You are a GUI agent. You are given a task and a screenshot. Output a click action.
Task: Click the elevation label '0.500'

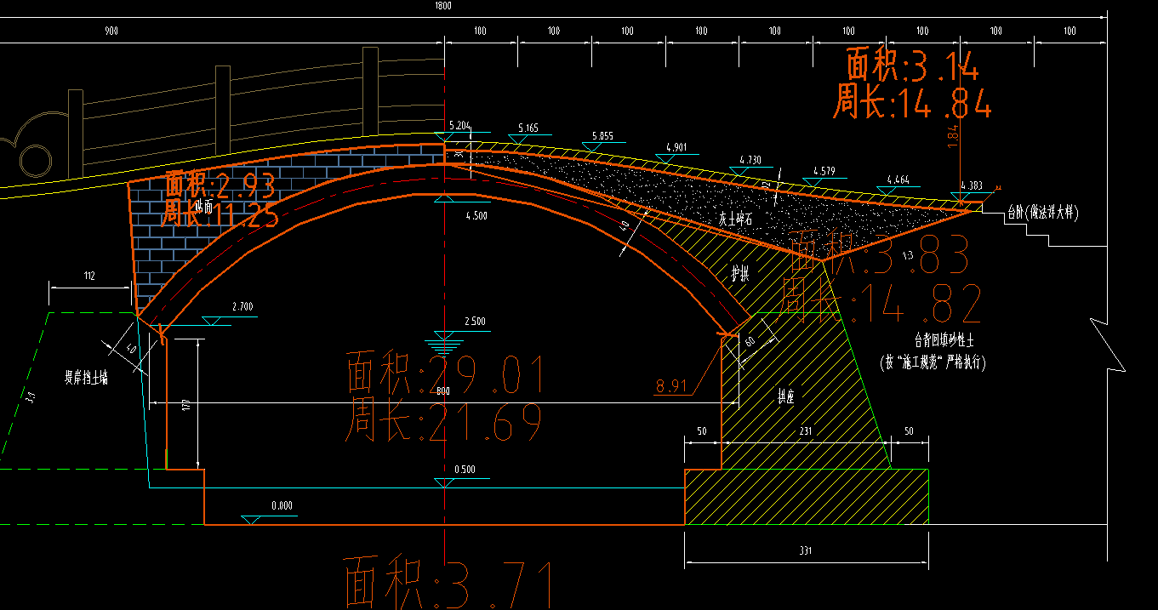click(465, 470)
